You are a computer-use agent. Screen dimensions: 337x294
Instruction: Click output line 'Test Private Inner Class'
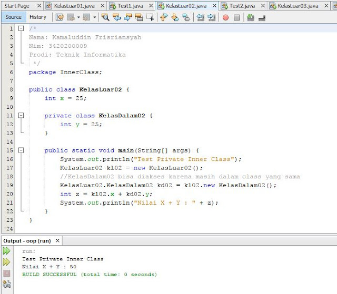pos(63,259)
